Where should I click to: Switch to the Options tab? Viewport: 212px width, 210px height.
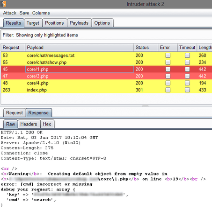click(x=102, y=23)
